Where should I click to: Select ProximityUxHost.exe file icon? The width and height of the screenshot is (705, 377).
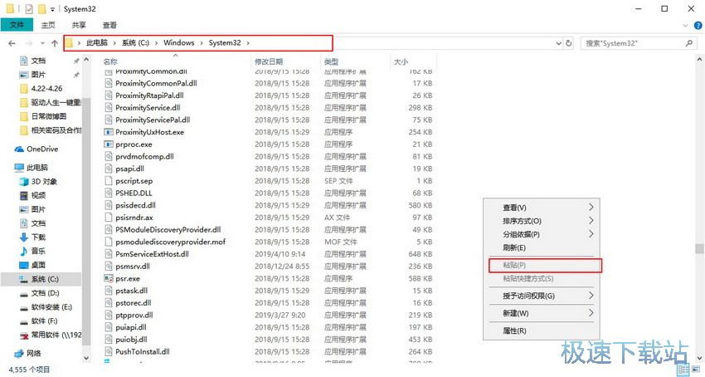[108, 132]
